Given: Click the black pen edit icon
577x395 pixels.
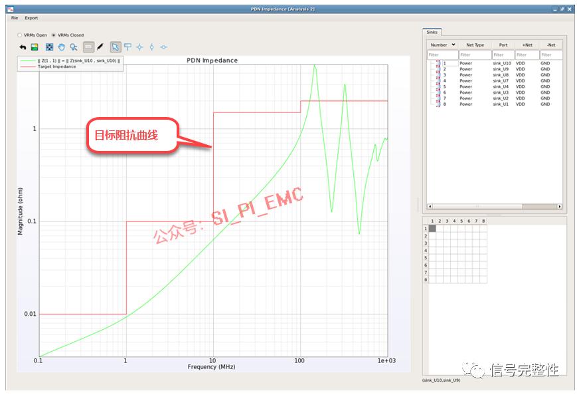Looking at the screenshot, I should (x=100, y=47).
